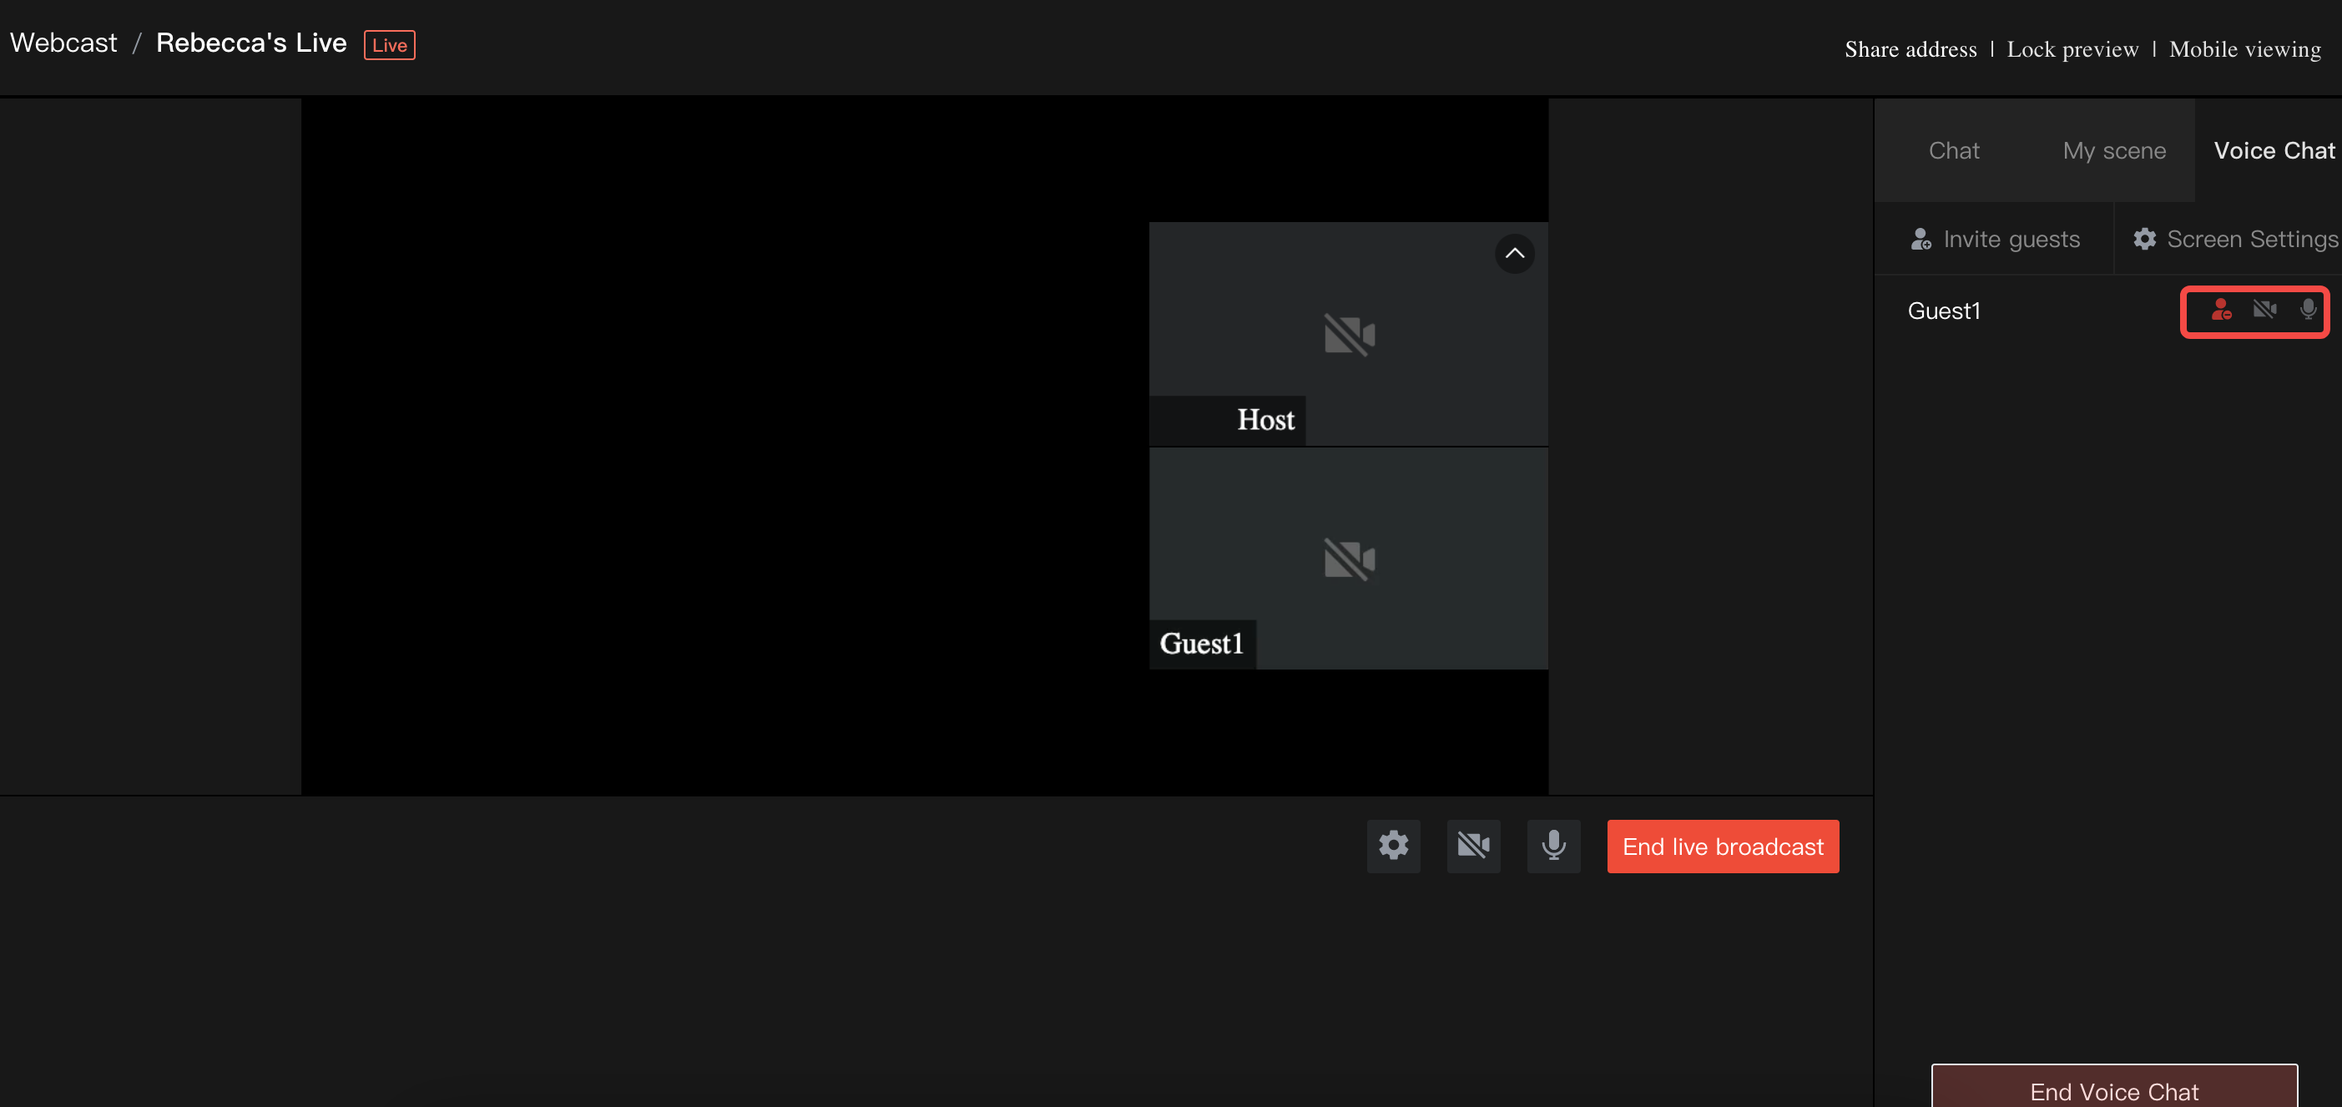This screenshot has height=1107, width=2342.
Task: Open broadcast settings gear below the video
Action: point(1393,846)
